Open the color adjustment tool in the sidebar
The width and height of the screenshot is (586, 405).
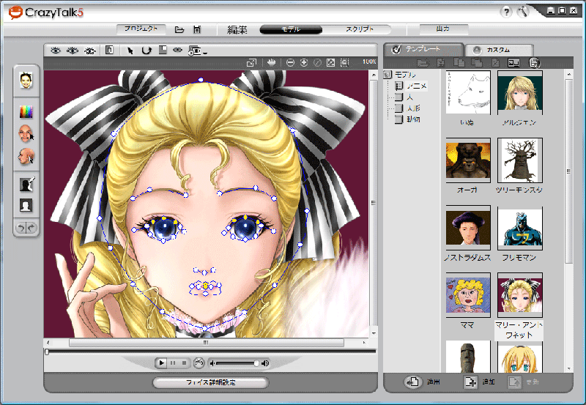26,111
